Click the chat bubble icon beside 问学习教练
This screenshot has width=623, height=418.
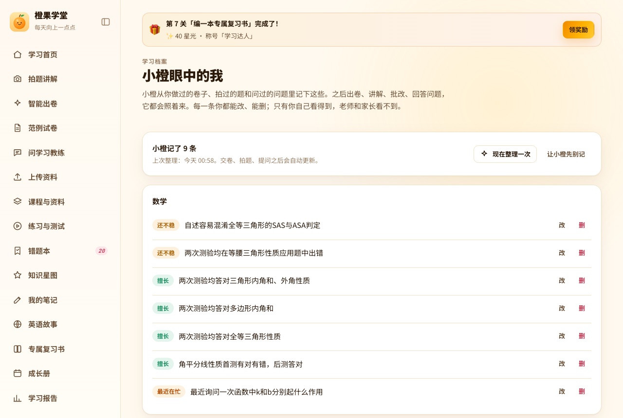coord(18,153)
